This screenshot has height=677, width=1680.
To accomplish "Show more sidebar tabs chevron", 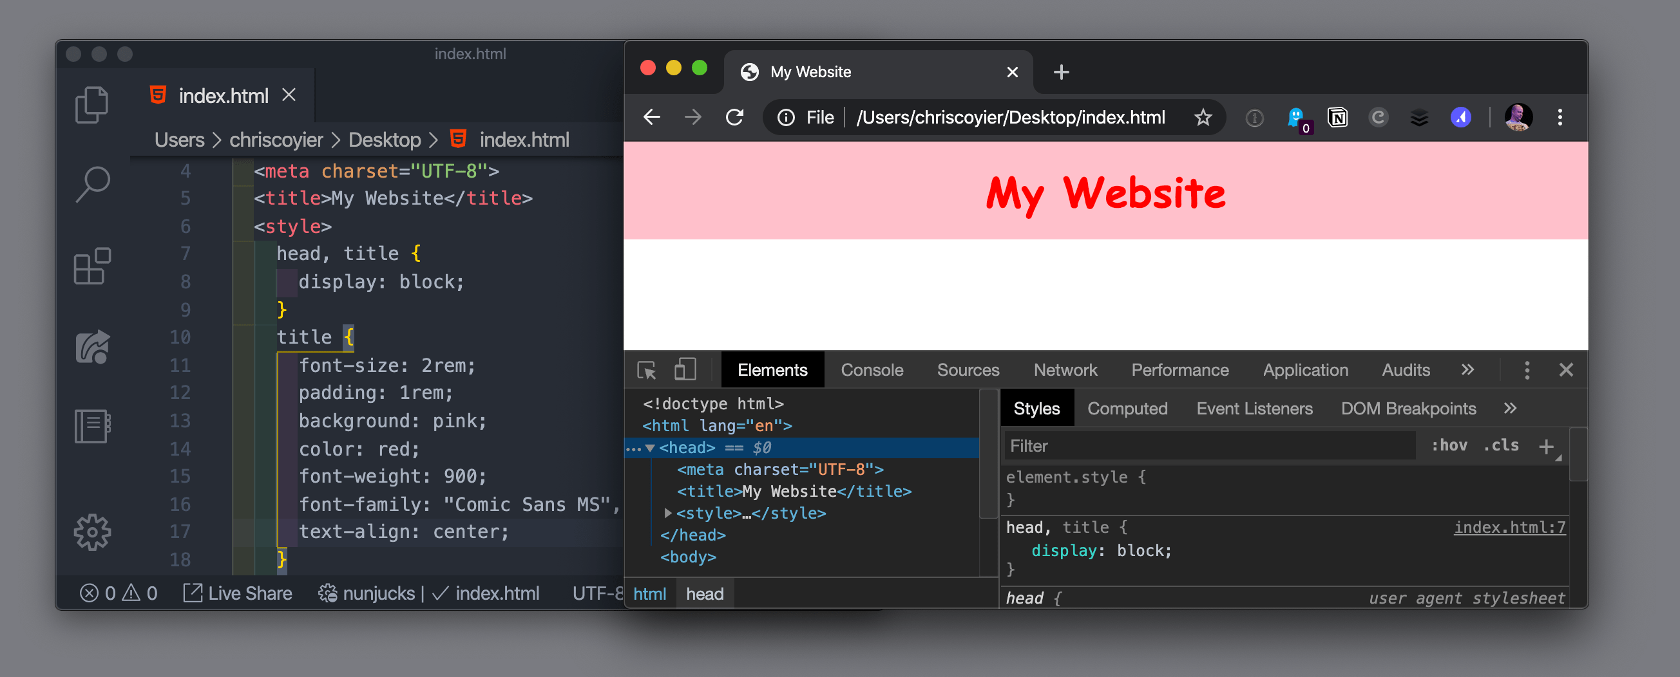I will click(x=1510, y=408).
